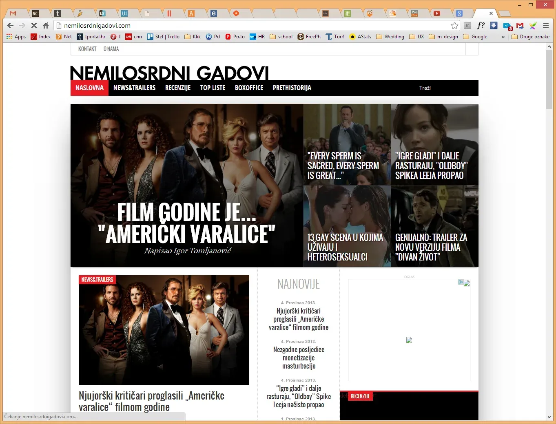
Task: Expand the school bookmarks folder
Action: (281, 37)
